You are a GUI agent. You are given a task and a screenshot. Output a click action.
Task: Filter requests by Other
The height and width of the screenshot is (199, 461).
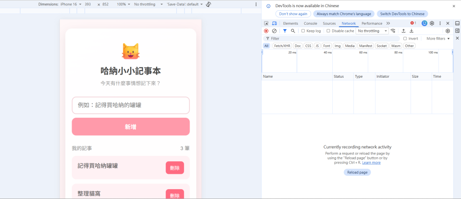pyautogui.click(x=409, y=46)
